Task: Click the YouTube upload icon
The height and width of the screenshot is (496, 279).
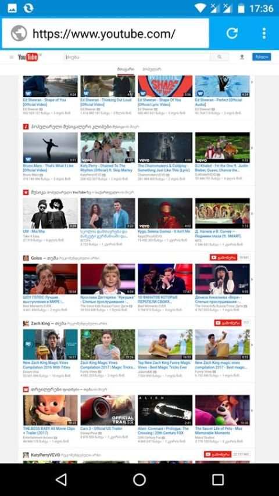Action: pyautogui.click(x=242, y=57)
